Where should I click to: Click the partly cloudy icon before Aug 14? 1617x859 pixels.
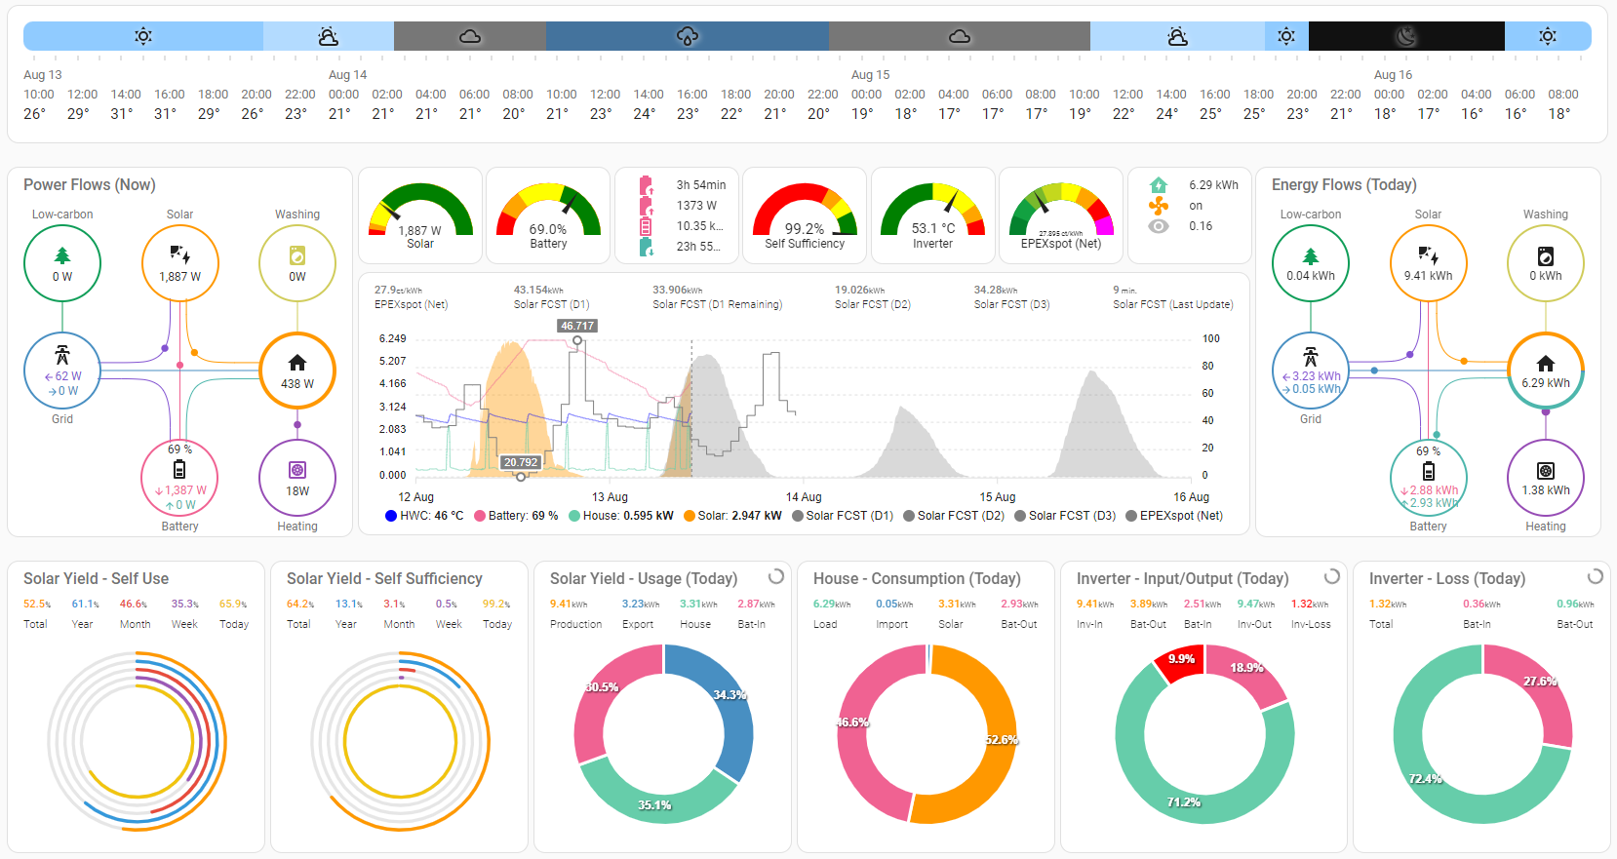click(329, 36)
